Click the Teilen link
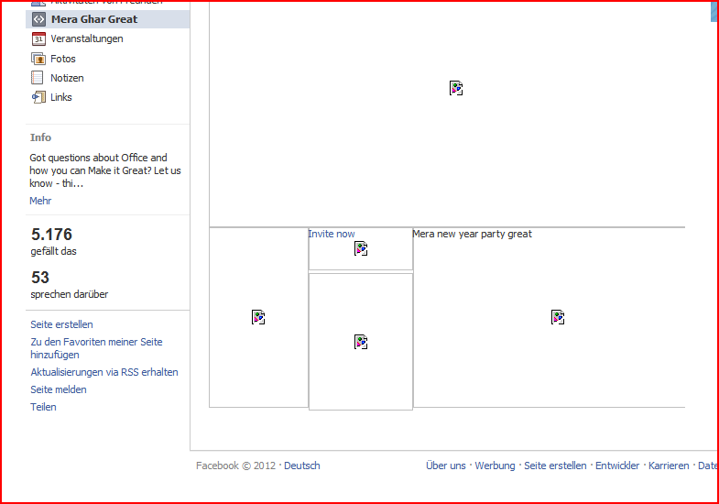Screen dimensions: 719x504 [43, 407]
